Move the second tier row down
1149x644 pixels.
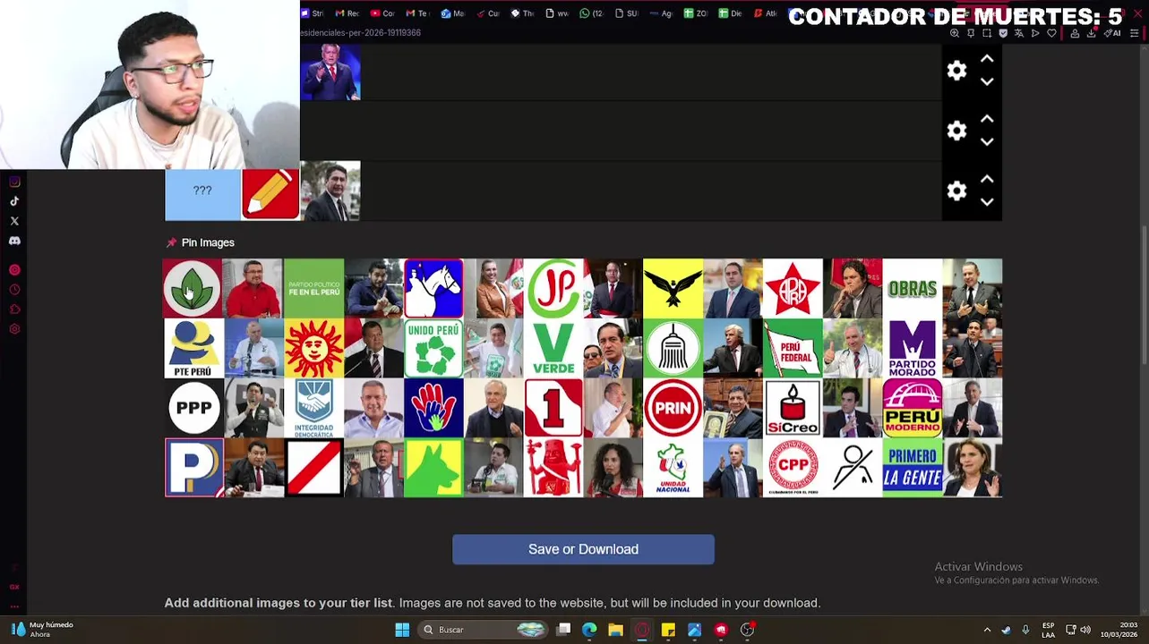tap(987, 141)
